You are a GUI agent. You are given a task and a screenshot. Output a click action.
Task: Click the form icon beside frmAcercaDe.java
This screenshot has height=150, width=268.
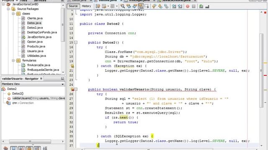tap(23, 65)
